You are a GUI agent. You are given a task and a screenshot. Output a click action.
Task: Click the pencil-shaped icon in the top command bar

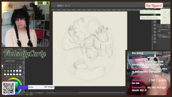[63, 6]
